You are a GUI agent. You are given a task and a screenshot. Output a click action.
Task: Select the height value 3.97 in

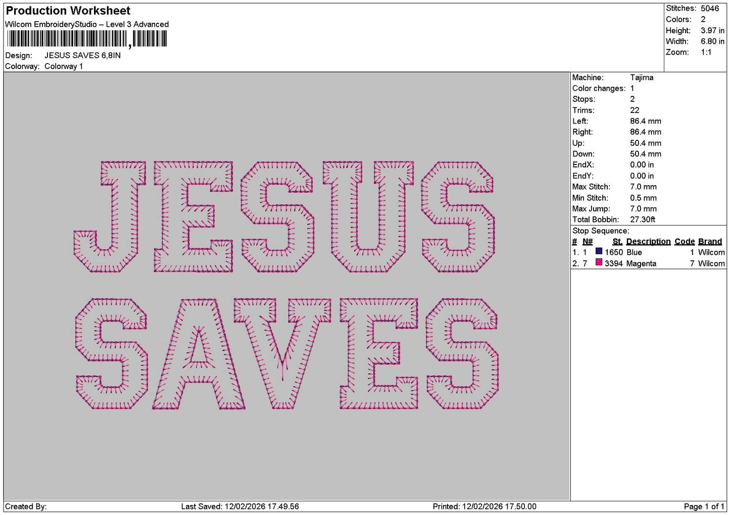click(x=712, y=30)
